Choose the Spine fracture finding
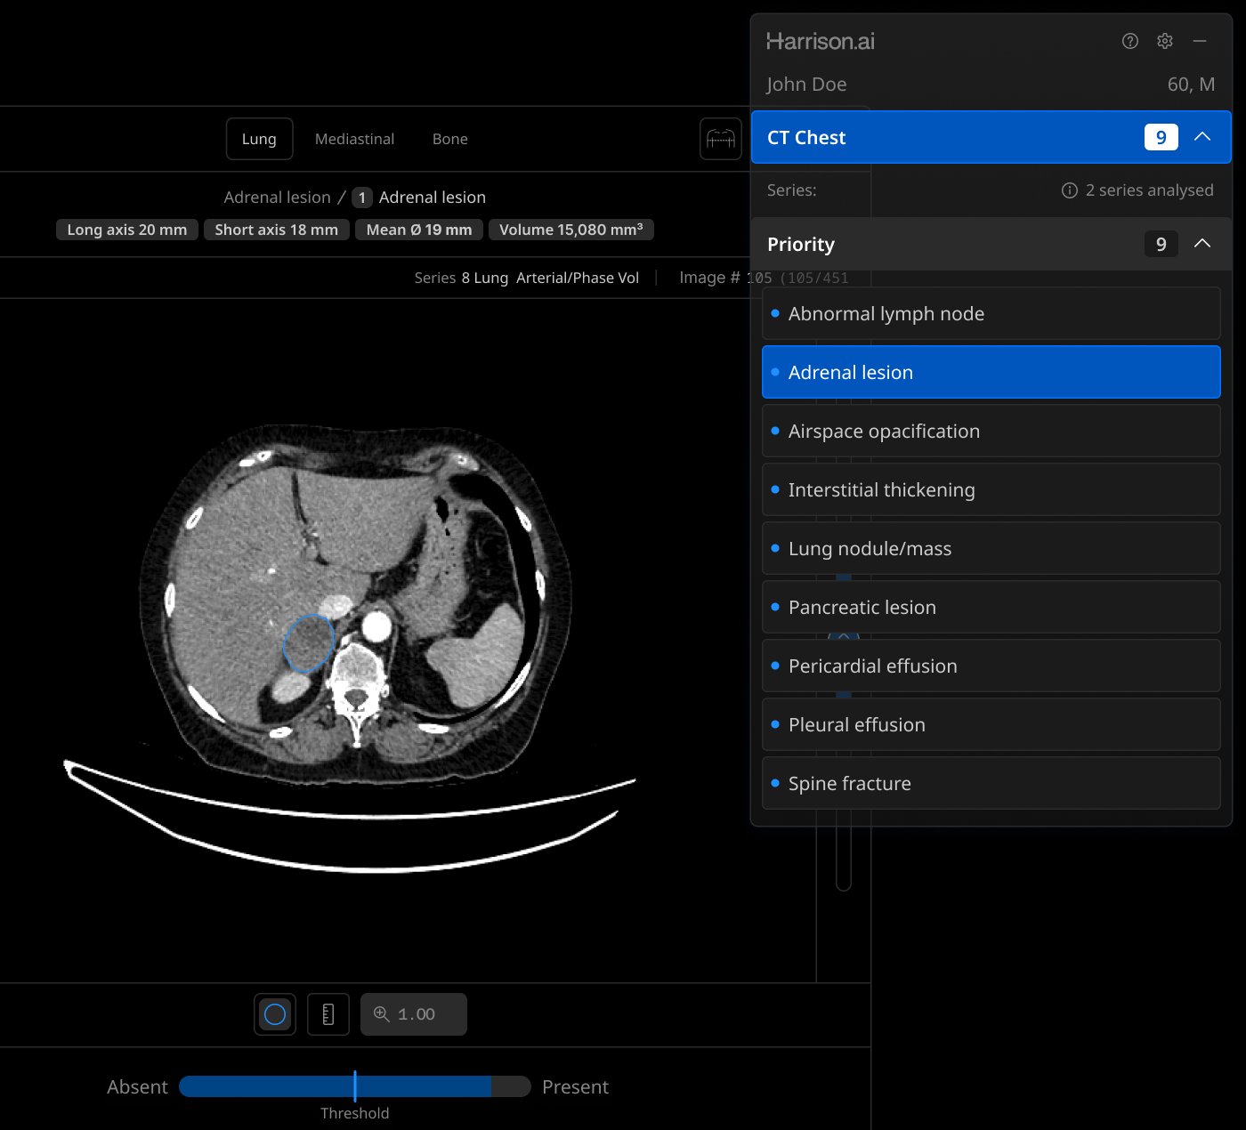 coord(991,784)
